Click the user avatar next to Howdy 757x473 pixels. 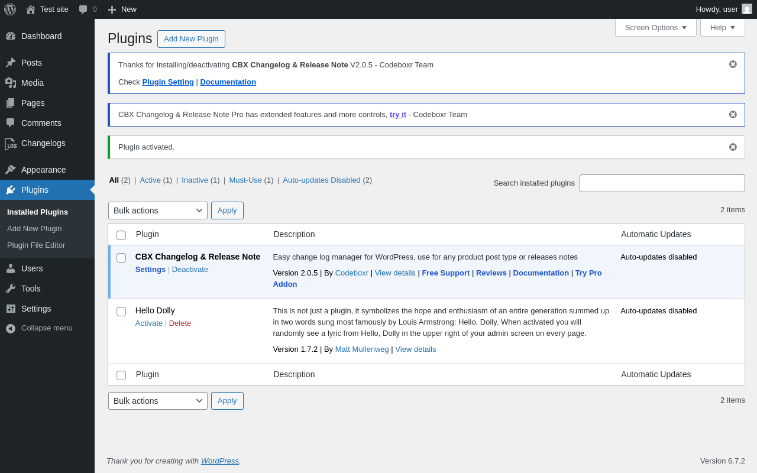click(x=747, y=9)
